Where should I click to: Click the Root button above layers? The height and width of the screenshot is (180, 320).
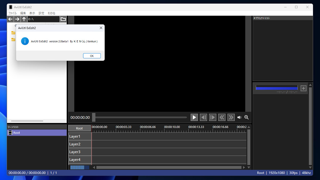79,128
